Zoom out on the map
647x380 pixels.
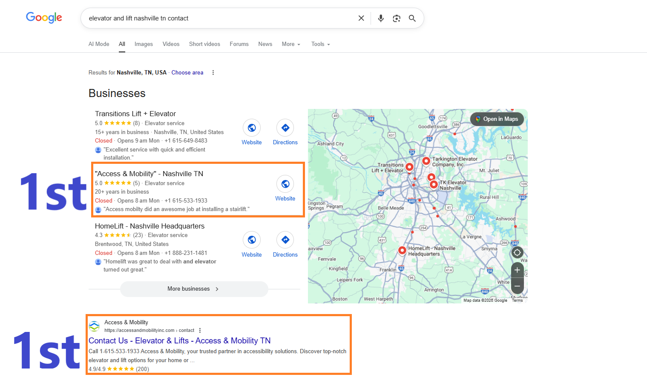tap(517, 286)
